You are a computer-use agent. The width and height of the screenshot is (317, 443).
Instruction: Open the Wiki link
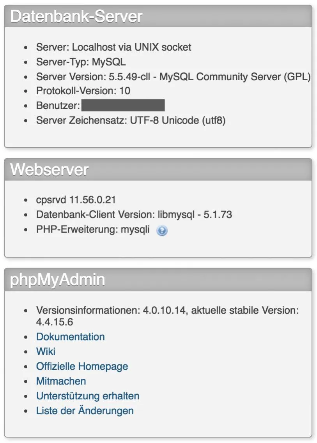[46, 351]
